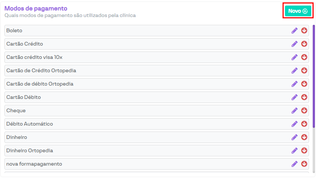The image size is (319, 183).
Task: Click the Novo button to add payment mode
Action: (x=298, y=11)
